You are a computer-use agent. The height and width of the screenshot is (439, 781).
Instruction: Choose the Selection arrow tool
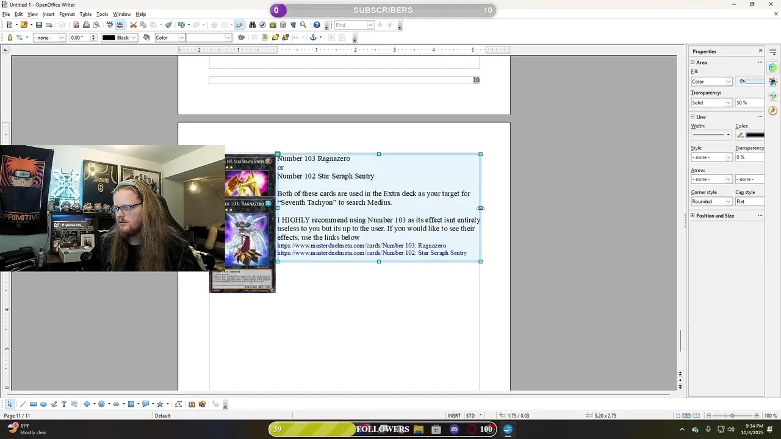point(10,404)
